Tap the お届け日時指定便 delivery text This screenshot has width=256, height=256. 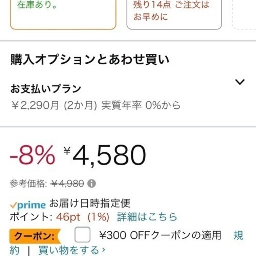coord(90,203)
